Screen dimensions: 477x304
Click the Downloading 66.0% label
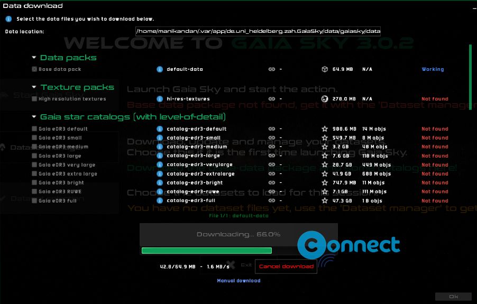pos(238,234)
